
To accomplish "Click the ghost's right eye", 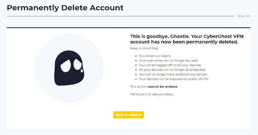I will 77,64.
